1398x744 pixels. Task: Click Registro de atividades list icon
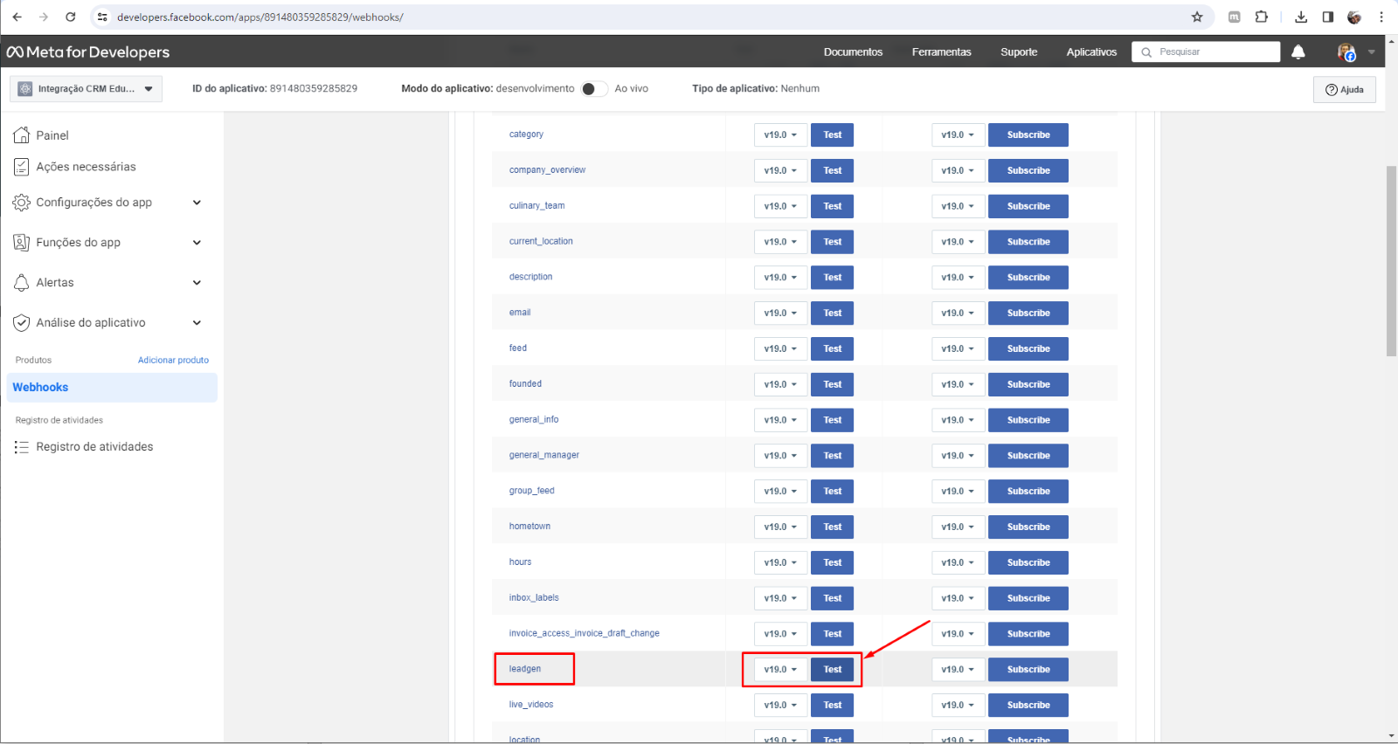pos(22,447)
